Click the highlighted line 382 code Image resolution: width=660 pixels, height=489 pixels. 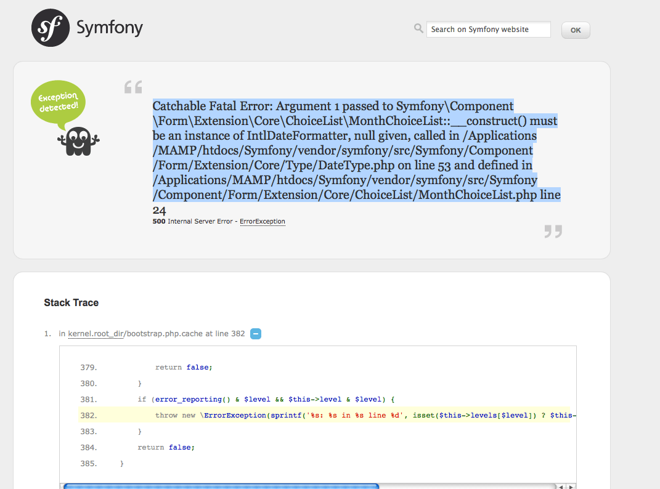324,415
